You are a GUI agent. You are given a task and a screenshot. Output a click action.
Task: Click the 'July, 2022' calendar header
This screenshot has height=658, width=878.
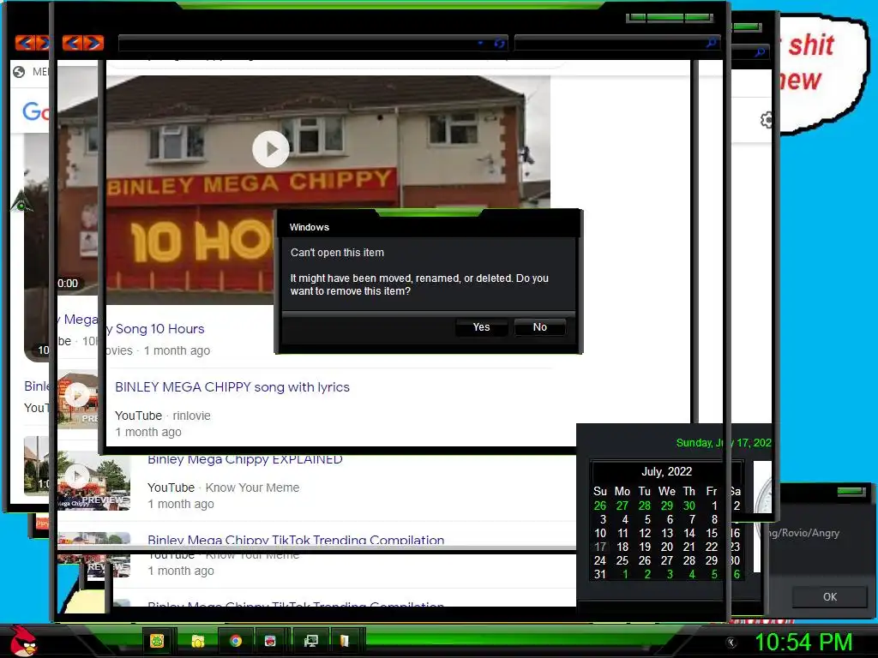[666, 471]
